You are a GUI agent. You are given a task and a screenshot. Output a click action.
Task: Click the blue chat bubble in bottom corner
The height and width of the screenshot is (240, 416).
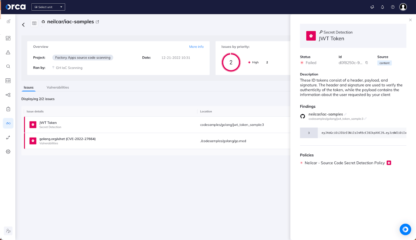click(405, 229)
